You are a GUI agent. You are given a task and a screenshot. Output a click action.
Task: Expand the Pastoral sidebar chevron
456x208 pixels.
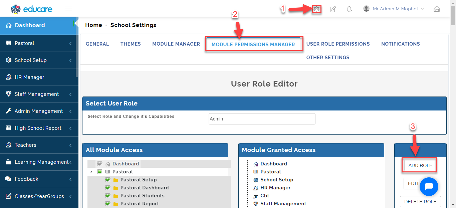(70, 43)
